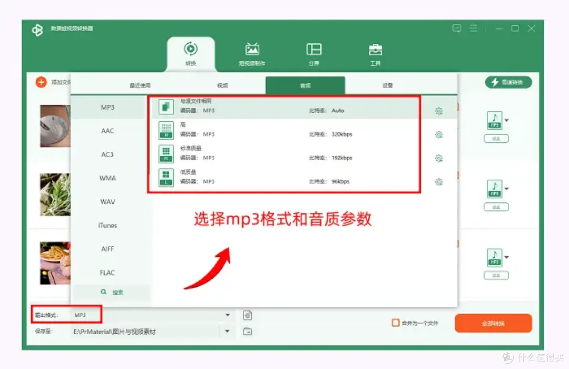Image resolution: width=569 pixels, height=369 pixels.
Task: Click settings button under second file format
Action: tap(496, 207)
